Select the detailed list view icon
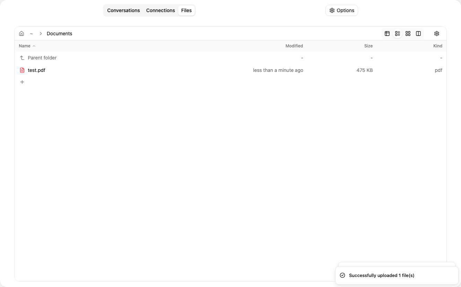This screenshot has height=287, width=461. (398, 34)
